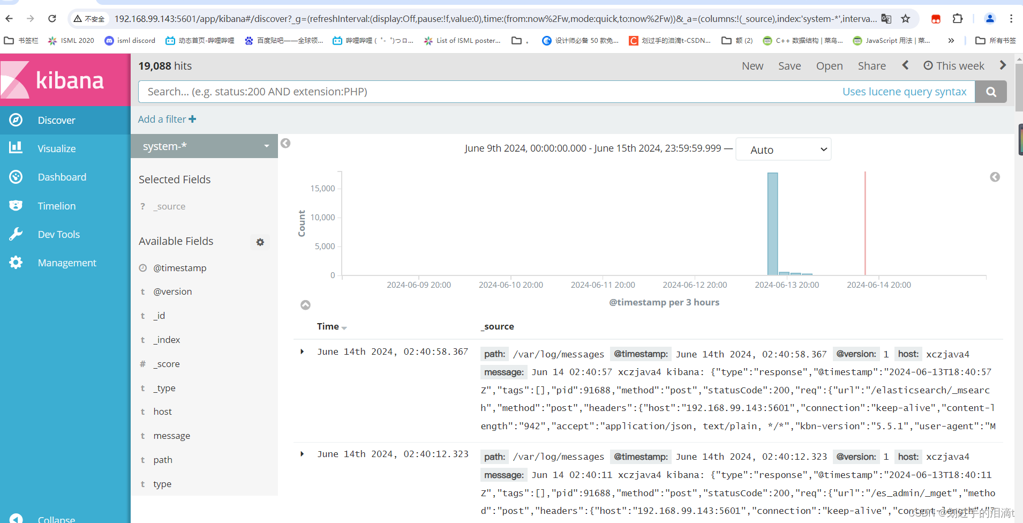The image size is (1023, 523).
Task: Click the Discover compass icon
Action: pos(16,120)
